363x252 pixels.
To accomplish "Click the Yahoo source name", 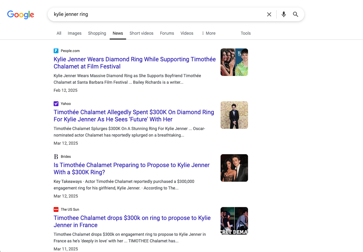I will 66,103.
